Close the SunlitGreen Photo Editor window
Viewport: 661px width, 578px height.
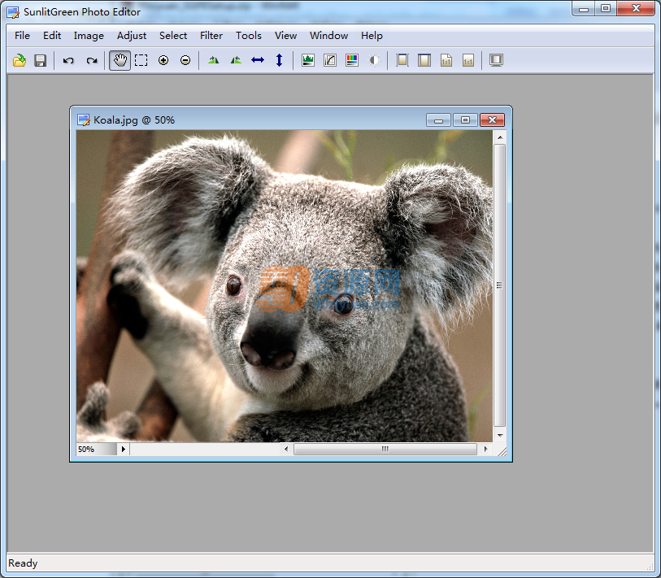coord(636,9)
